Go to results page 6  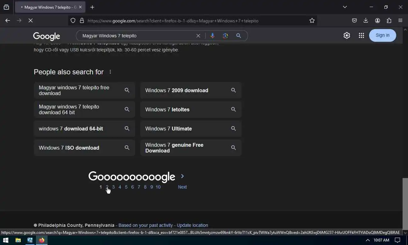pyautogui.click(x=133, y=187)
